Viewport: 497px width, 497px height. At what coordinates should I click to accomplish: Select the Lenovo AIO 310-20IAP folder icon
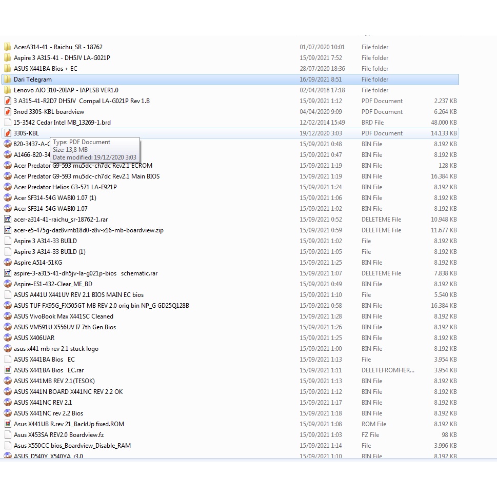click(x=8, y=90)
